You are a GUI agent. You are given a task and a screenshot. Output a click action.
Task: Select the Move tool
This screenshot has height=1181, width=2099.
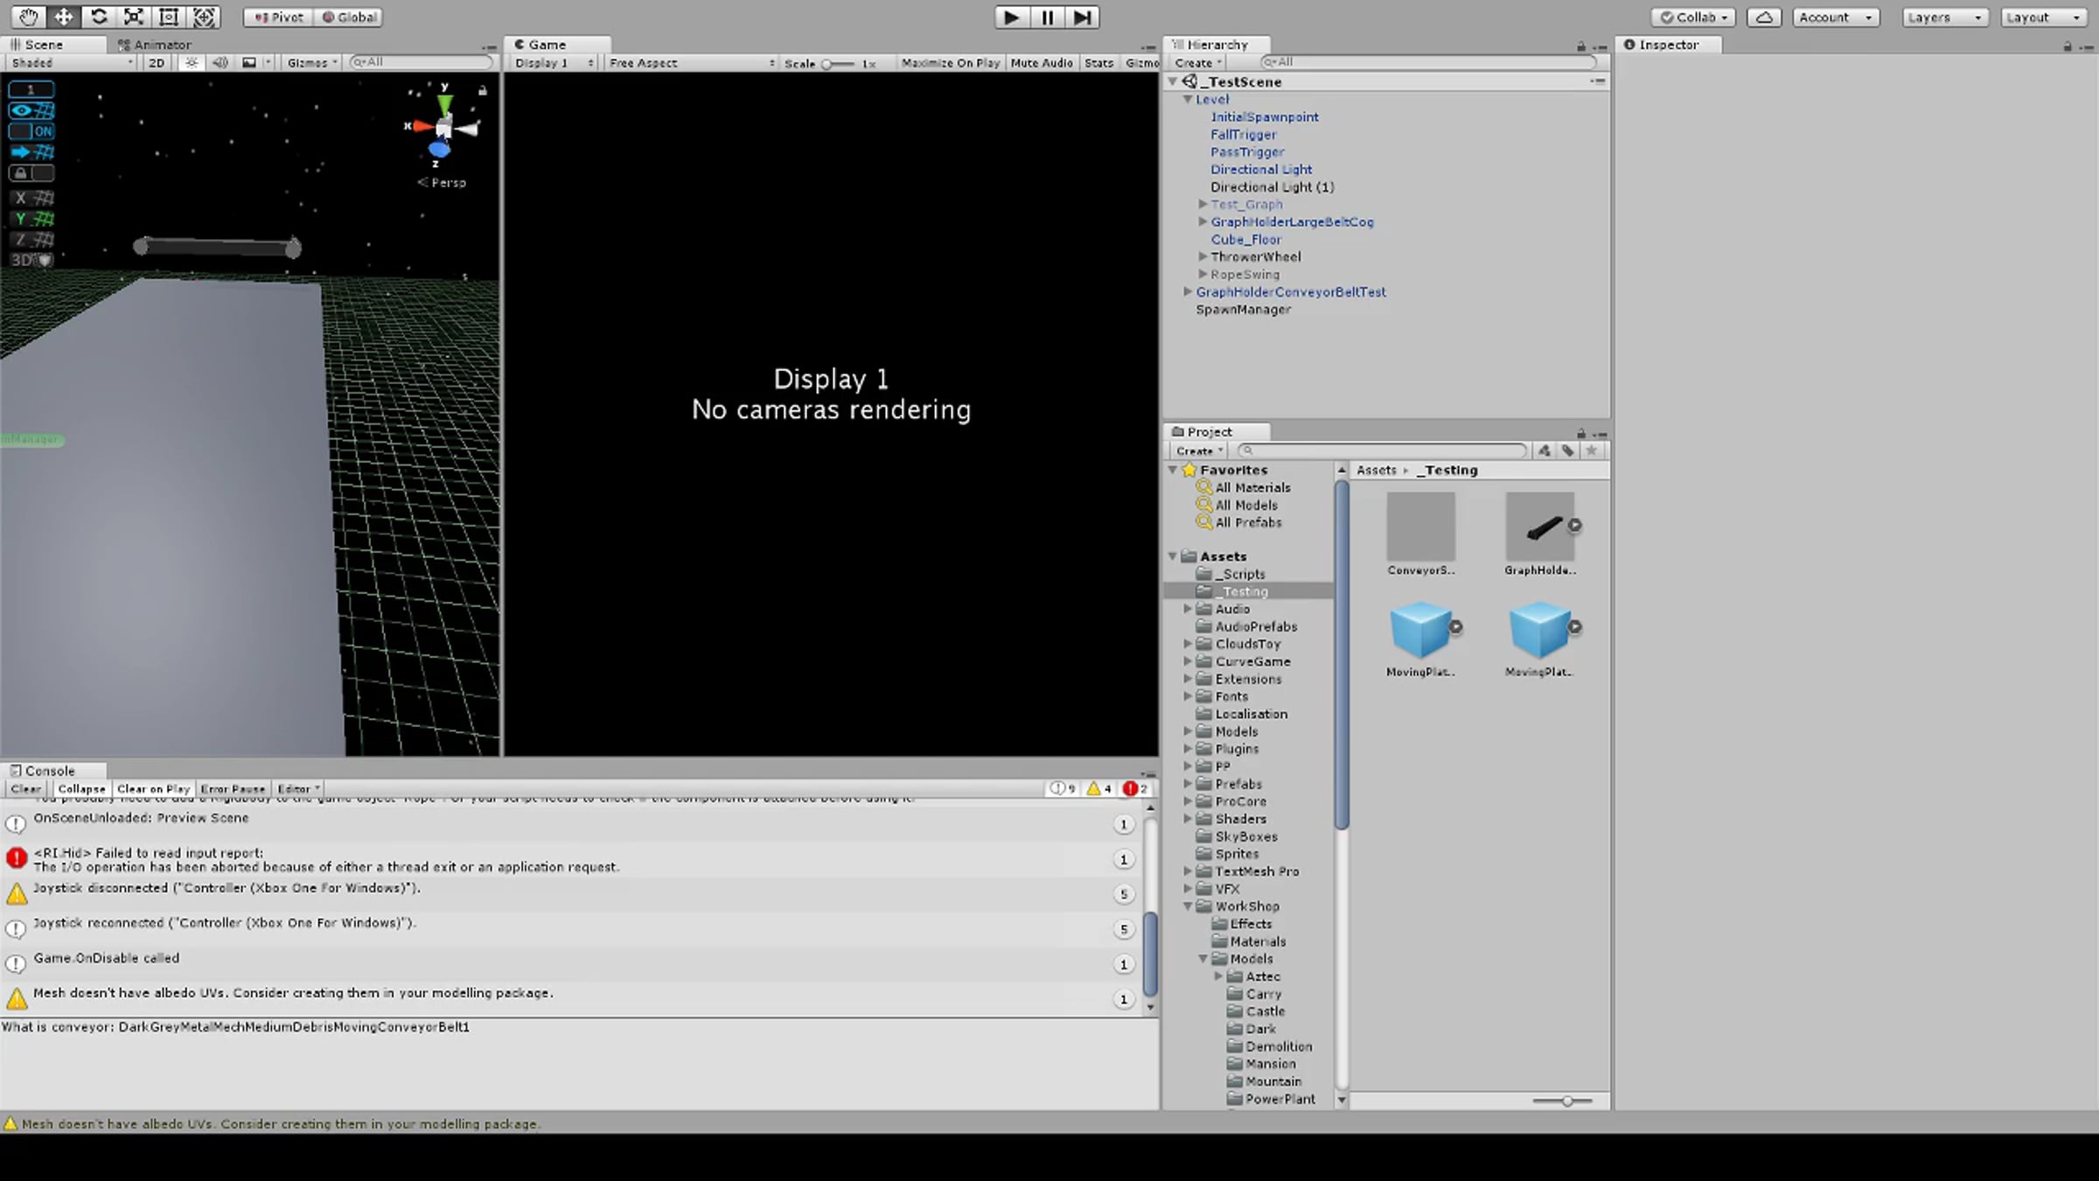tap(64, 17)
